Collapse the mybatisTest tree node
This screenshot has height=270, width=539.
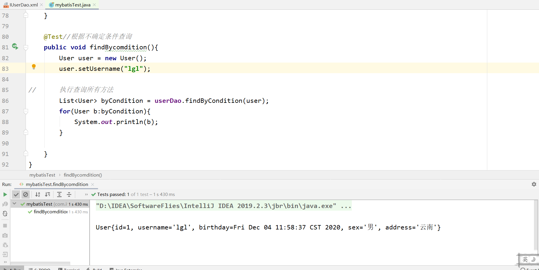tap(14, 203)
